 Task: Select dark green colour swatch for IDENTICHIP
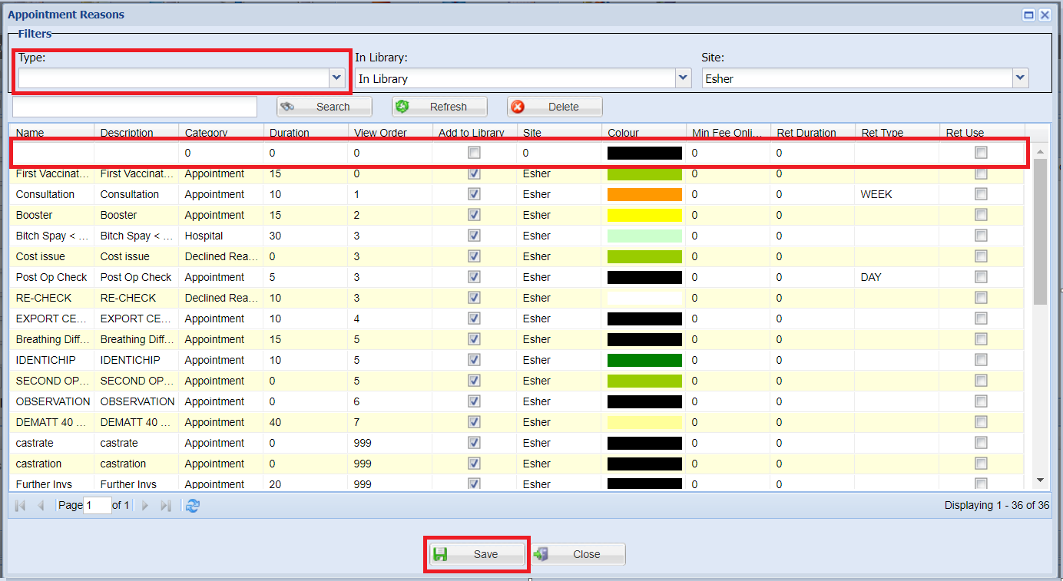click(x=644, y=360)
